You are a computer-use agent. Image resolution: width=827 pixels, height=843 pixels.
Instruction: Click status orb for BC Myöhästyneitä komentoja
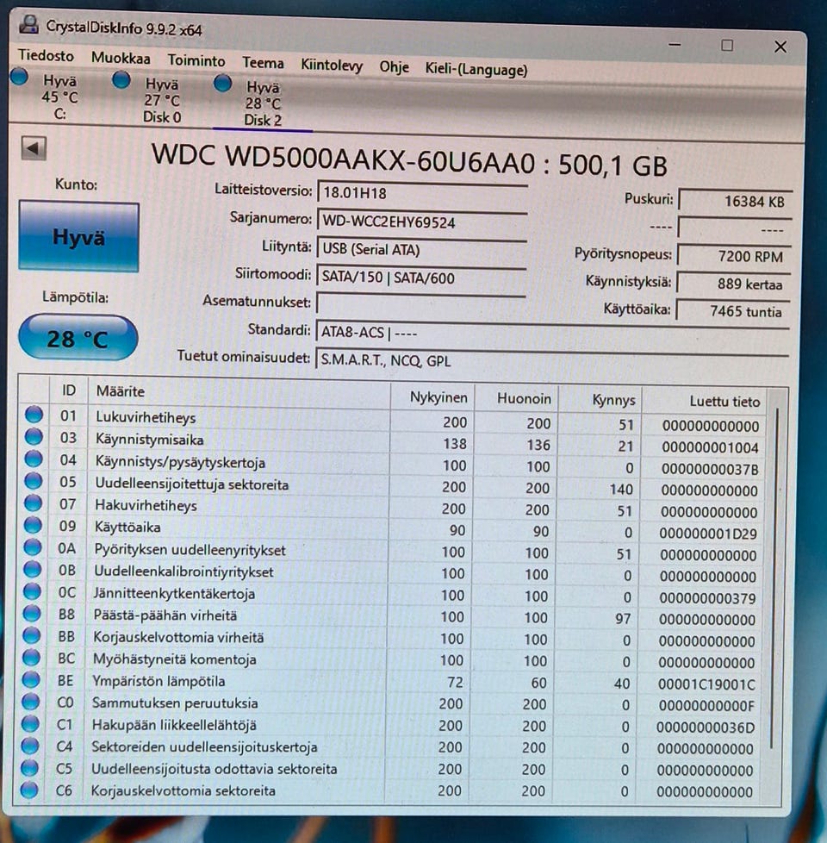(x=31, y=657)
